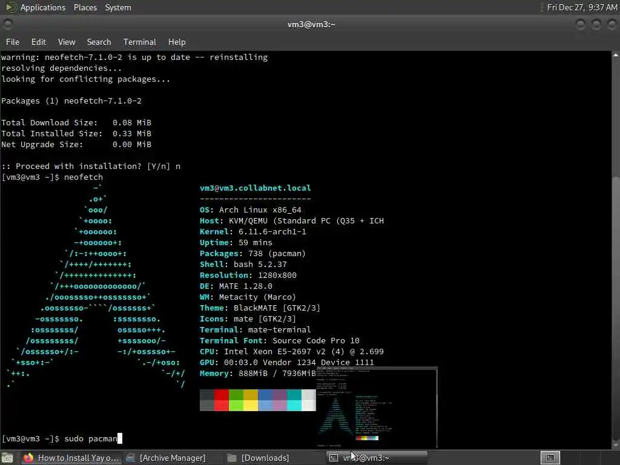Click the terminal vertical scrollbar handle
Viewport: 620px width, 465px height.
(616, 308)
